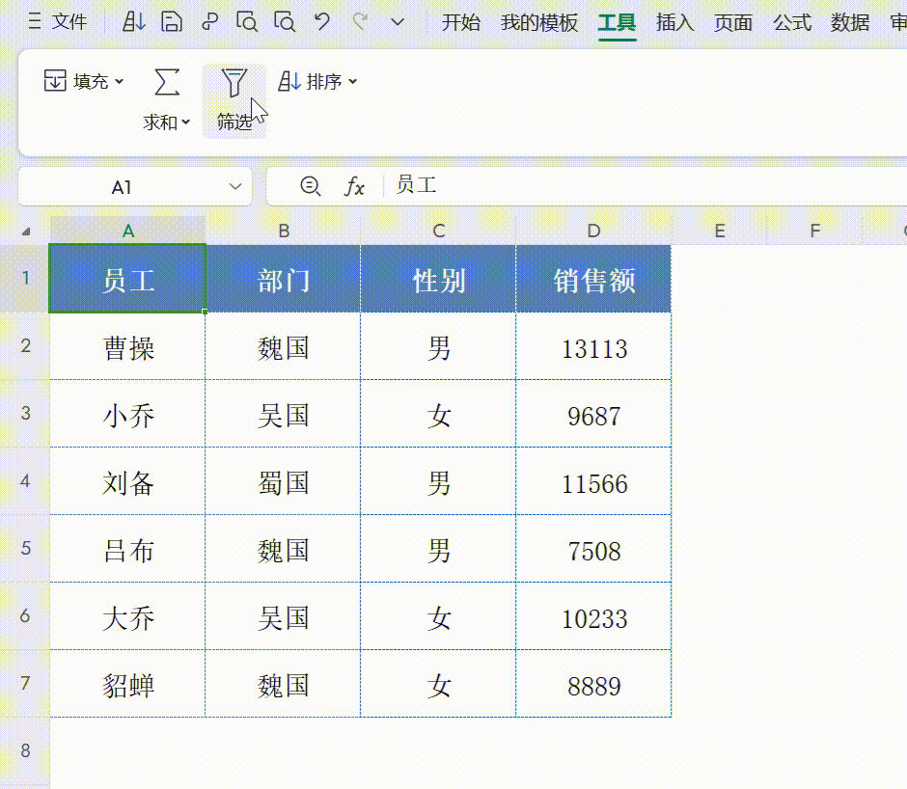Click the formula bar text 员工
907x789 pixels.
[416, 186]
